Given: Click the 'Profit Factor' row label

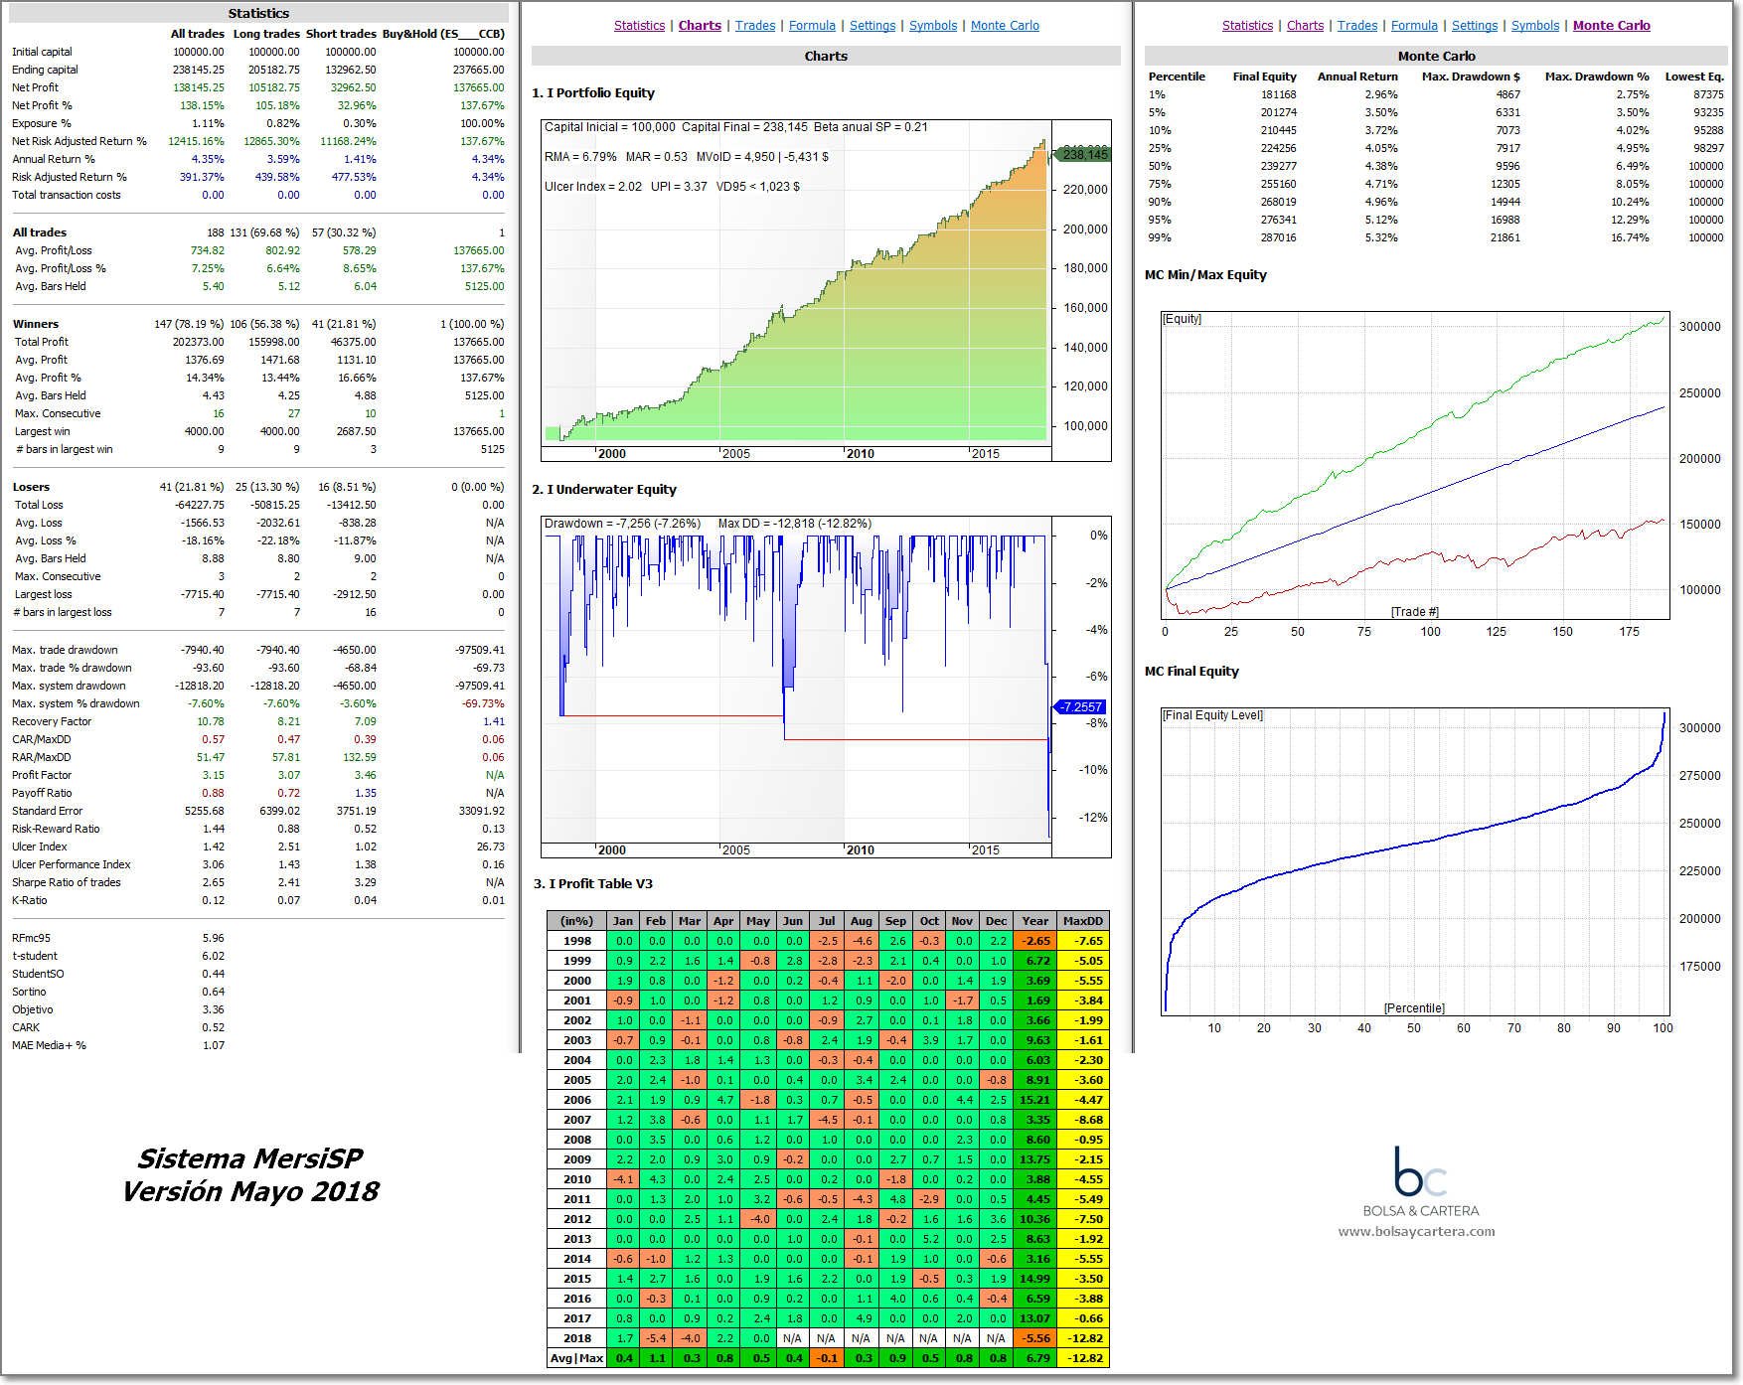Looking at the screenshot, I should coord(42,775).
